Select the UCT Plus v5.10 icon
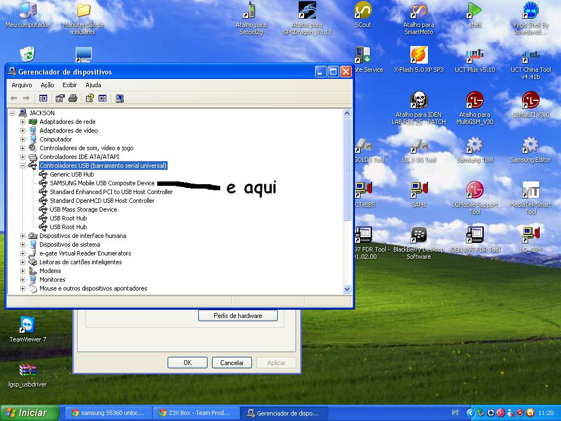561x421 pixels. tap(475, 60)
